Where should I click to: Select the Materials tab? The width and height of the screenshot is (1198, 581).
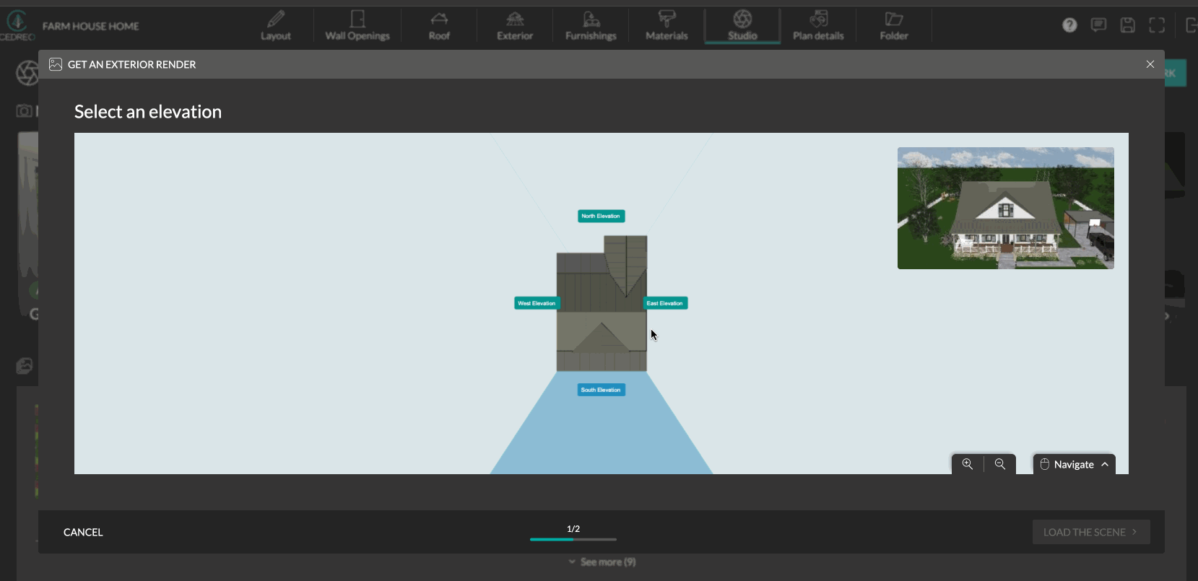[x=667, y=26]
